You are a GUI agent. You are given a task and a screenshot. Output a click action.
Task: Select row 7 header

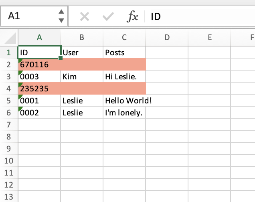[8, 125]
